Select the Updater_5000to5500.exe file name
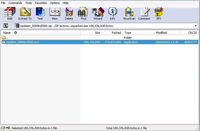The height and width of the screenshot is (131, 200). tap(23, 42)
